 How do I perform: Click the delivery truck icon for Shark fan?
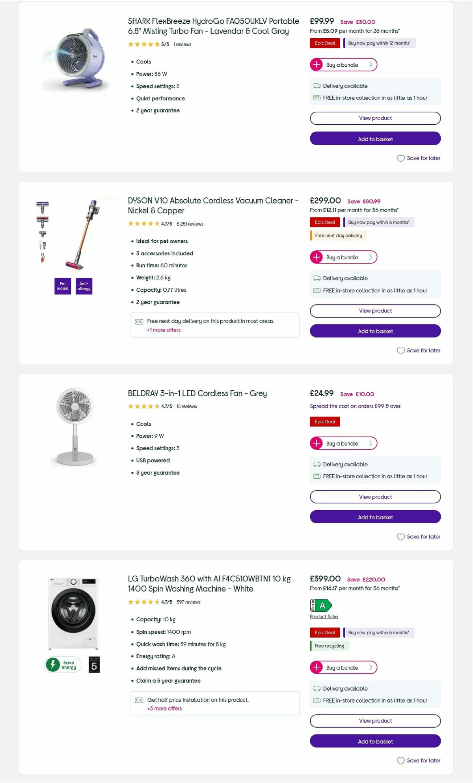tap(317, 86)
